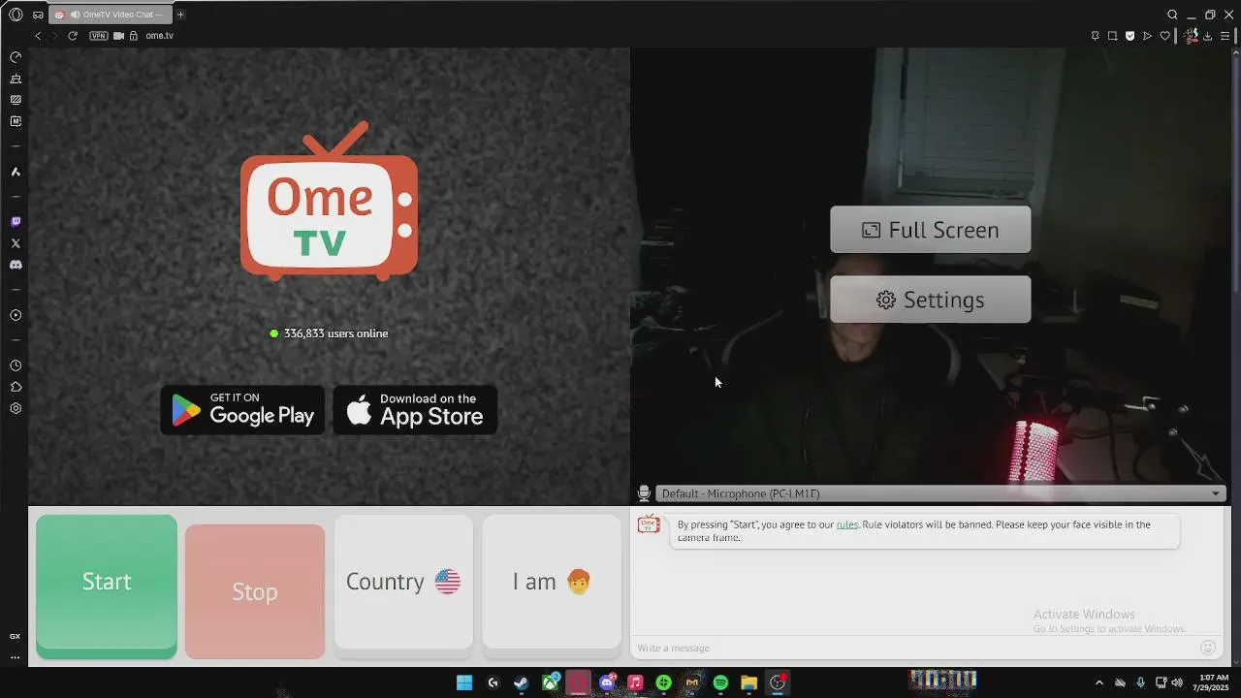Open File Explorer from the taskbar
1241x698 pixels.
748,682
